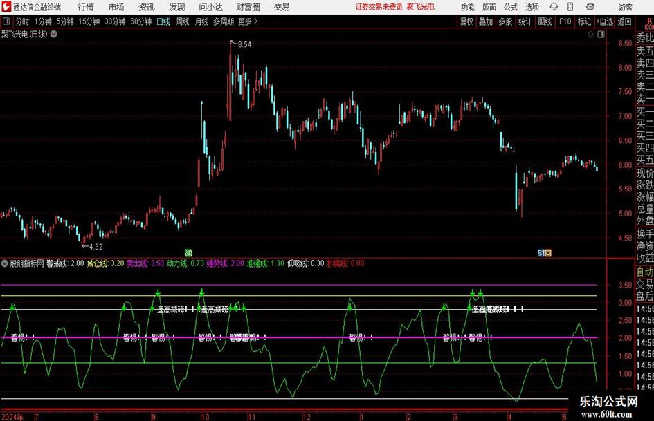Click the 卖出线: 3.50 indicator value
The width and height of the screenshot is (654, 421).
click(x=145, y=263)
